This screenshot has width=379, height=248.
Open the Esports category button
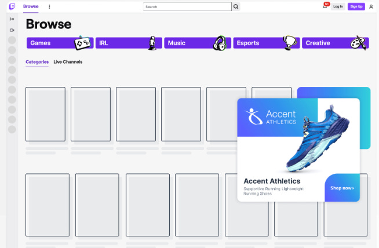coord(267,43)
